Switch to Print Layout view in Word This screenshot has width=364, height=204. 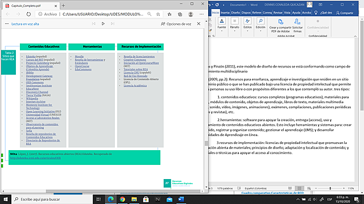point(300,188)
